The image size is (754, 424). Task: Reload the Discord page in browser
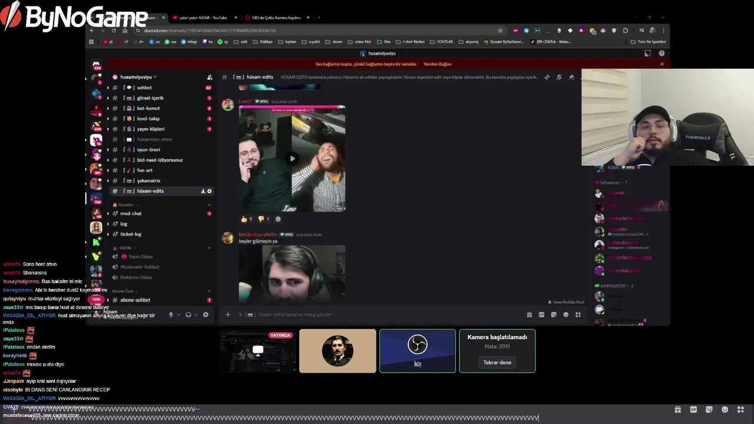[114, 31]
